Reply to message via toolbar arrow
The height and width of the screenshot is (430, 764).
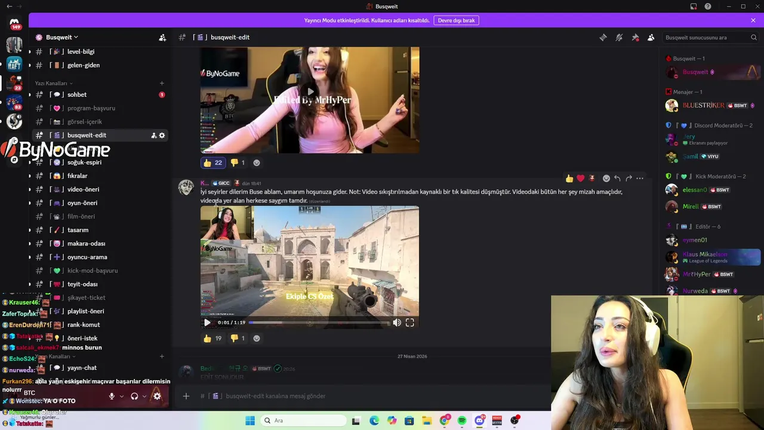(x=617, y=178)
